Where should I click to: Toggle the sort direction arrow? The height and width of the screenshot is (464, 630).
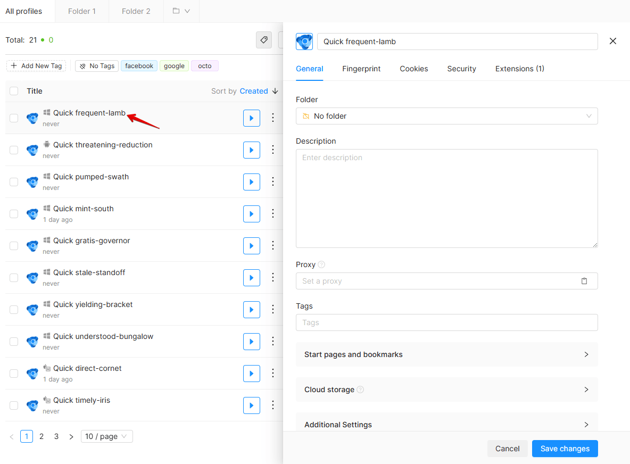point(275,91)
